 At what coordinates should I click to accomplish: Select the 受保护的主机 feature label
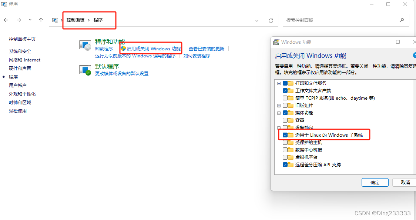pyautogui.click(x=309, y=143)
